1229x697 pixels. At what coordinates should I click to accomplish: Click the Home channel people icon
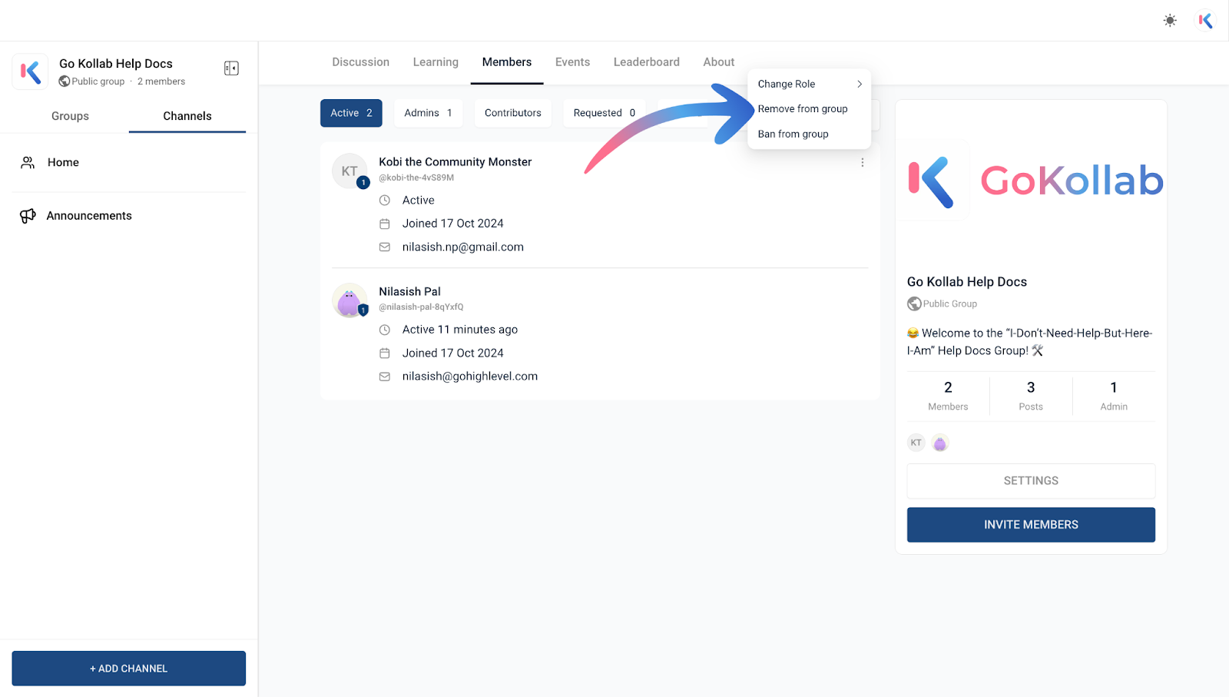tap(28, 163)
